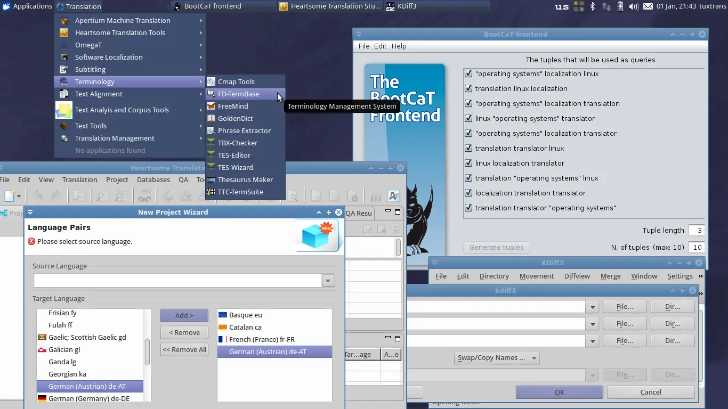Uncheck 'translation linux localization' tuple
This screenshot has height=409, width=728.
(x=468, y=88)
